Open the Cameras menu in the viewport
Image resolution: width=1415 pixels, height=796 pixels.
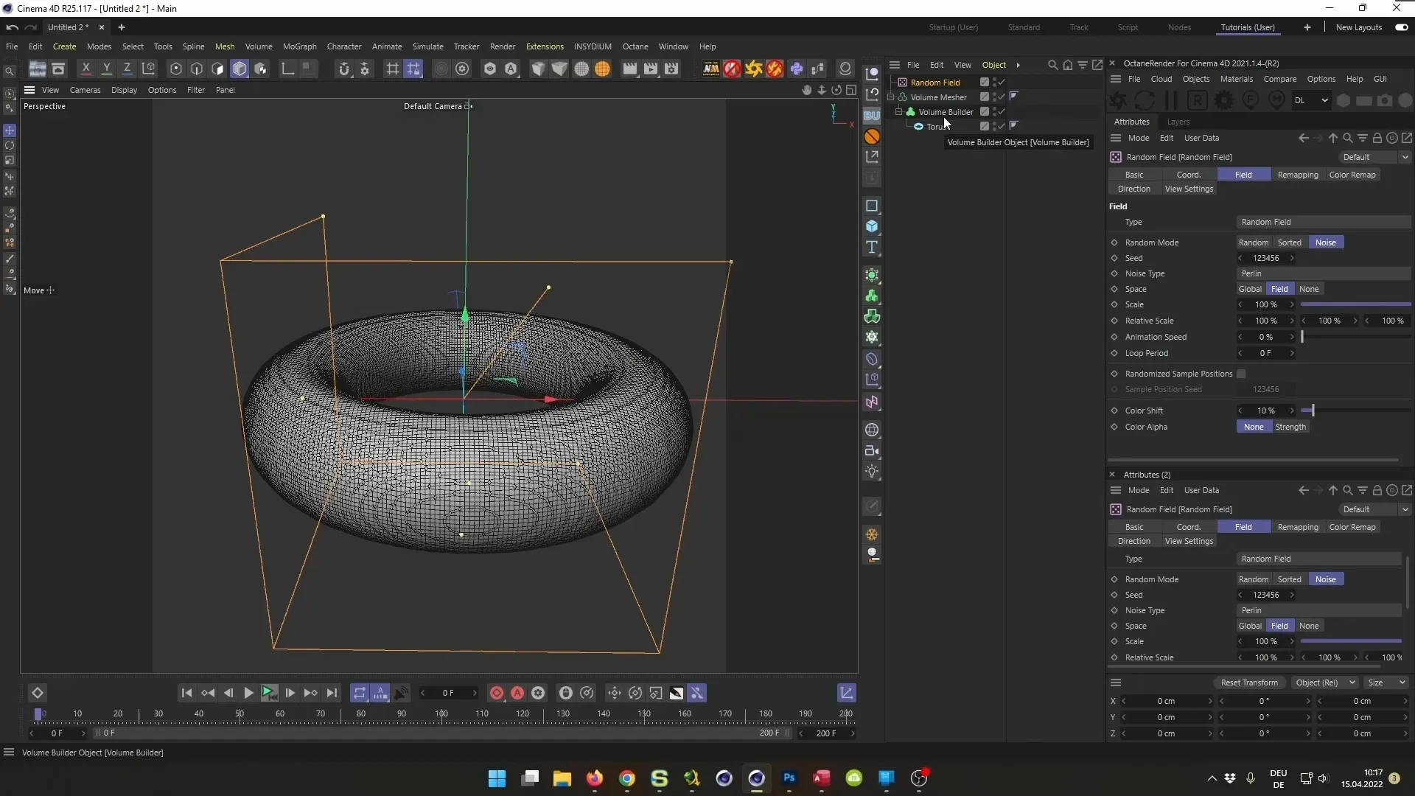(85, 90)
